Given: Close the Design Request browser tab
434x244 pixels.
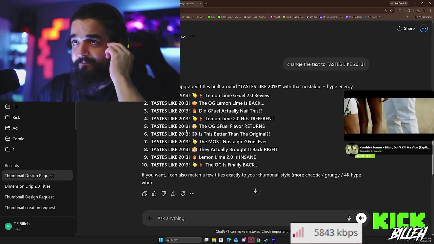Looking at the screenshot, I should (x=200, y=3).
